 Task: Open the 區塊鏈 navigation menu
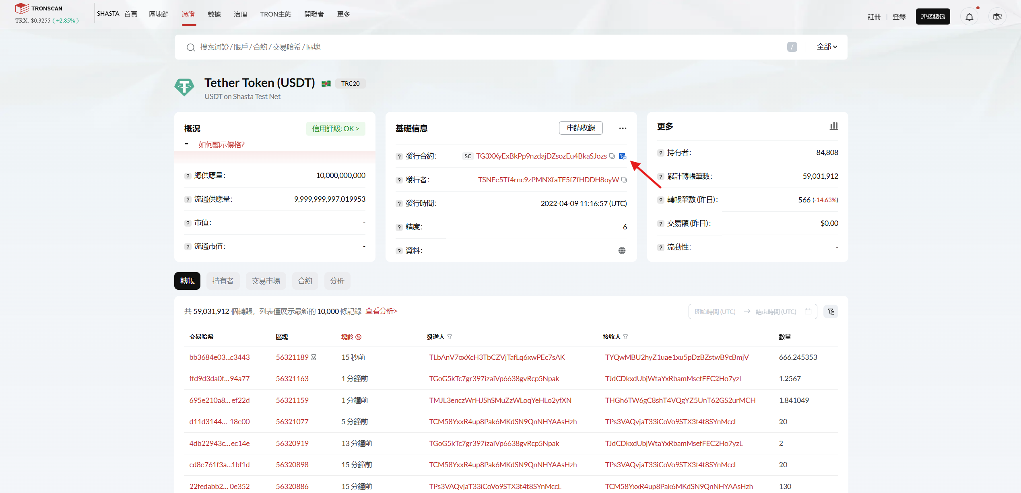159,14
